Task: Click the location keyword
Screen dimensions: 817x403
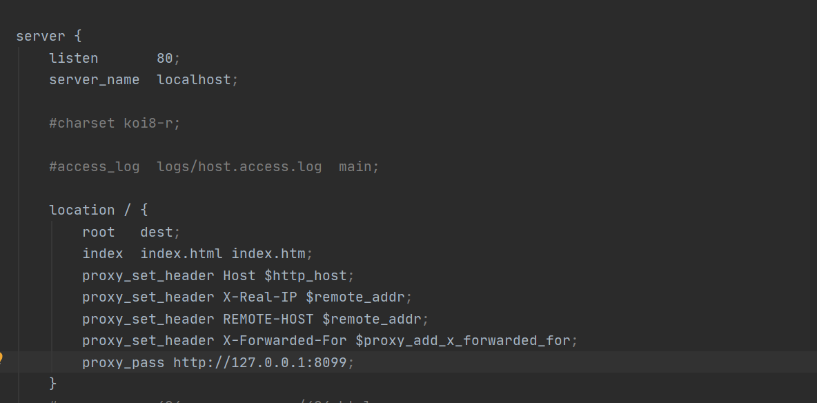Action: [82, 210]
